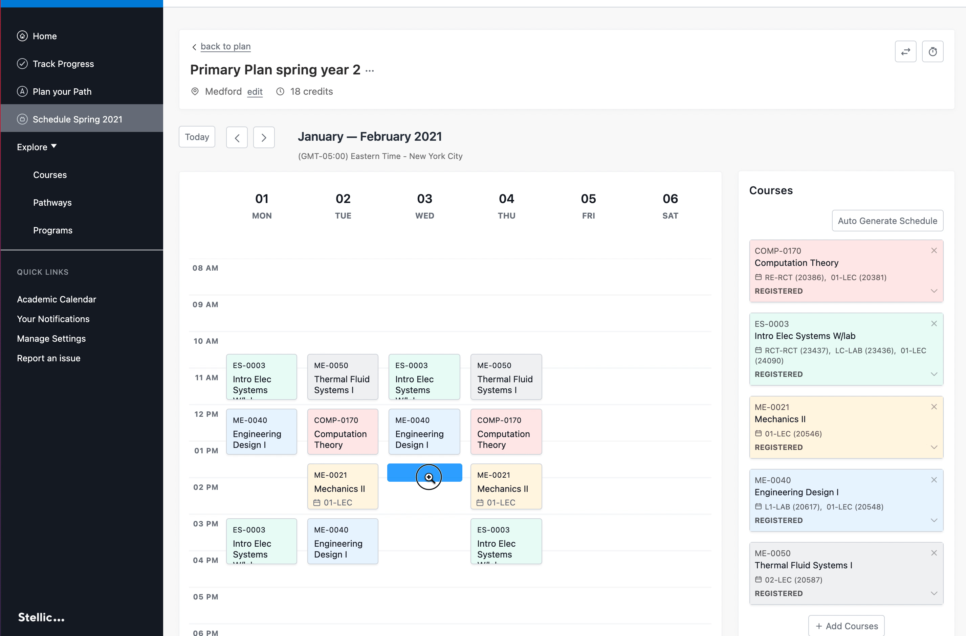The height and width of the screenshot is (636, 966).
Task: Open Track Progress in sidebar
Action: pos(63,64)
